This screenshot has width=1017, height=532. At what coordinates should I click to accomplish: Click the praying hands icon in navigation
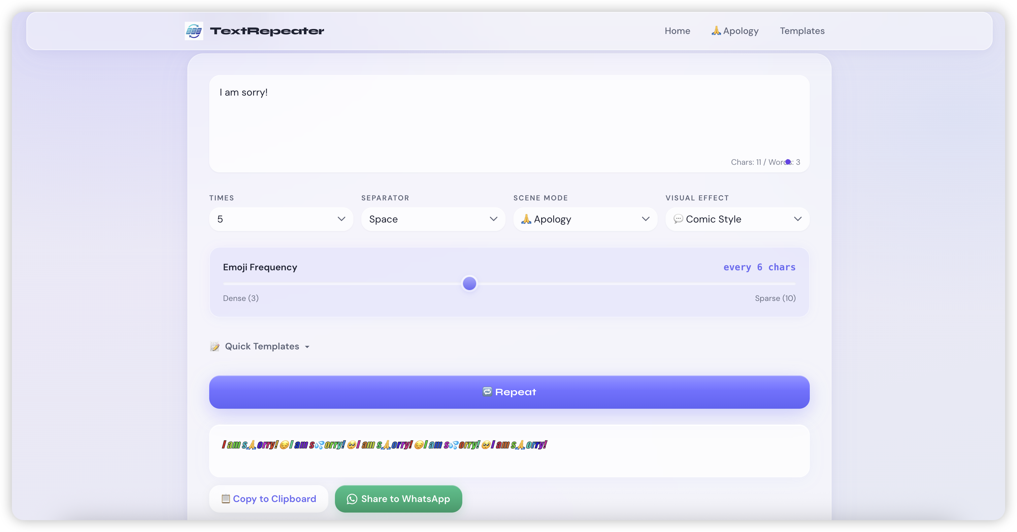pyautogui.click(x=716, y=30)
